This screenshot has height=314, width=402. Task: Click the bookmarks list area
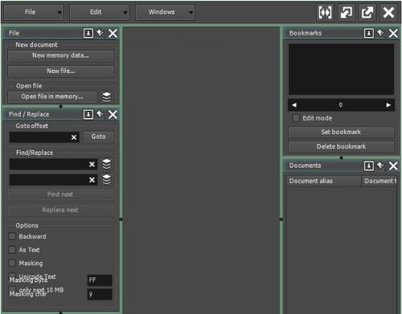click(x=341, y=69)
